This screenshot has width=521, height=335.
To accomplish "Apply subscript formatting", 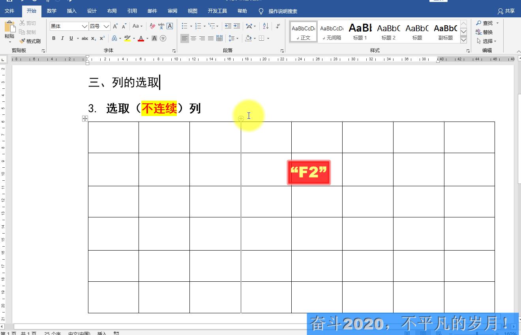I will (94, 38).
